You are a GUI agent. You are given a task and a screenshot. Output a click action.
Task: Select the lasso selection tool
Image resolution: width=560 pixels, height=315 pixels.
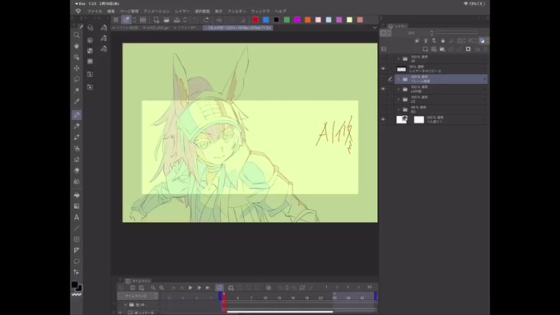(77, 79)
